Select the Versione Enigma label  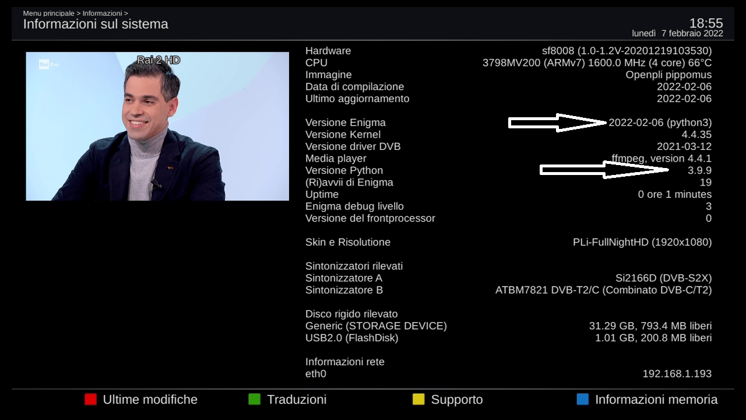point(346,123)
